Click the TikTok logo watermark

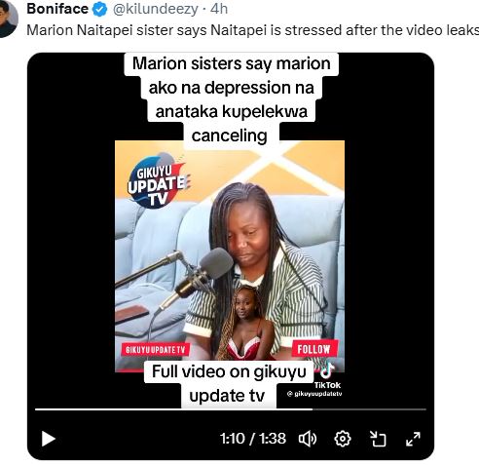coord(327,377)
